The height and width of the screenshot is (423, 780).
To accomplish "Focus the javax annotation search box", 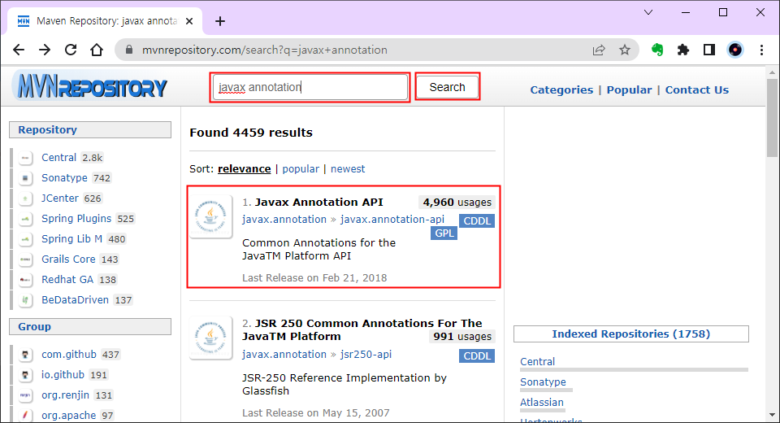I will tap(310, 87).
